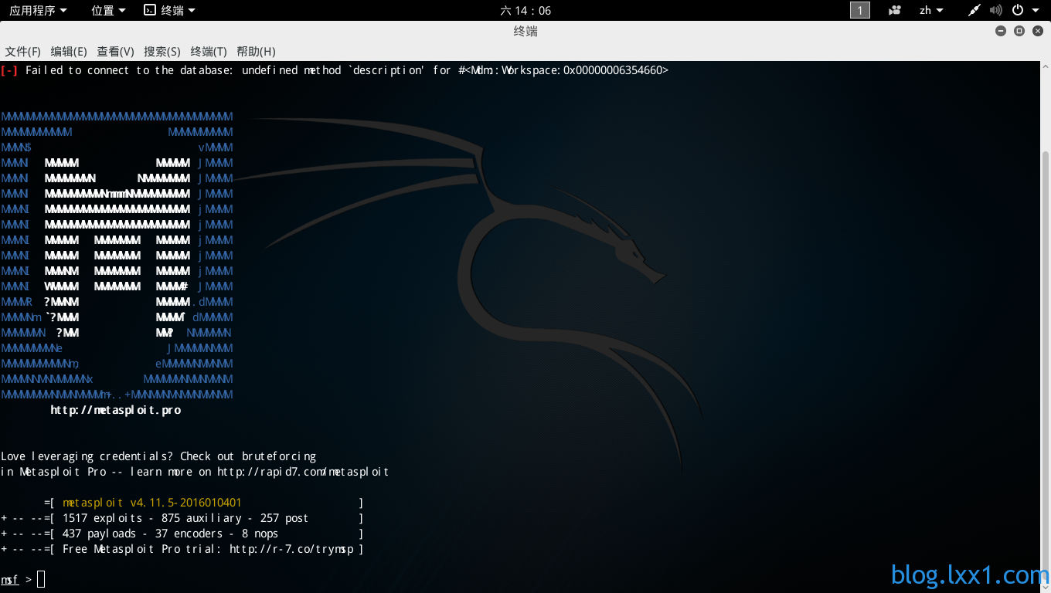This screenshot has height=593, width=1051.
Task: Select workspace indicator 1
Action: pyautogui.click(x=860, y=10)
